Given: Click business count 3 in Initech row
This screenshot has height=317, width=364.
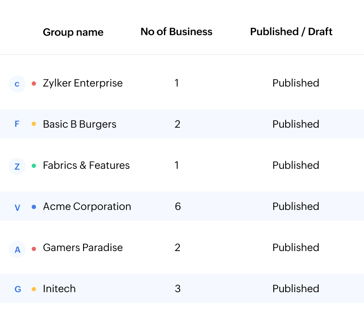Looking at the screenshot, I should point(178,289).
